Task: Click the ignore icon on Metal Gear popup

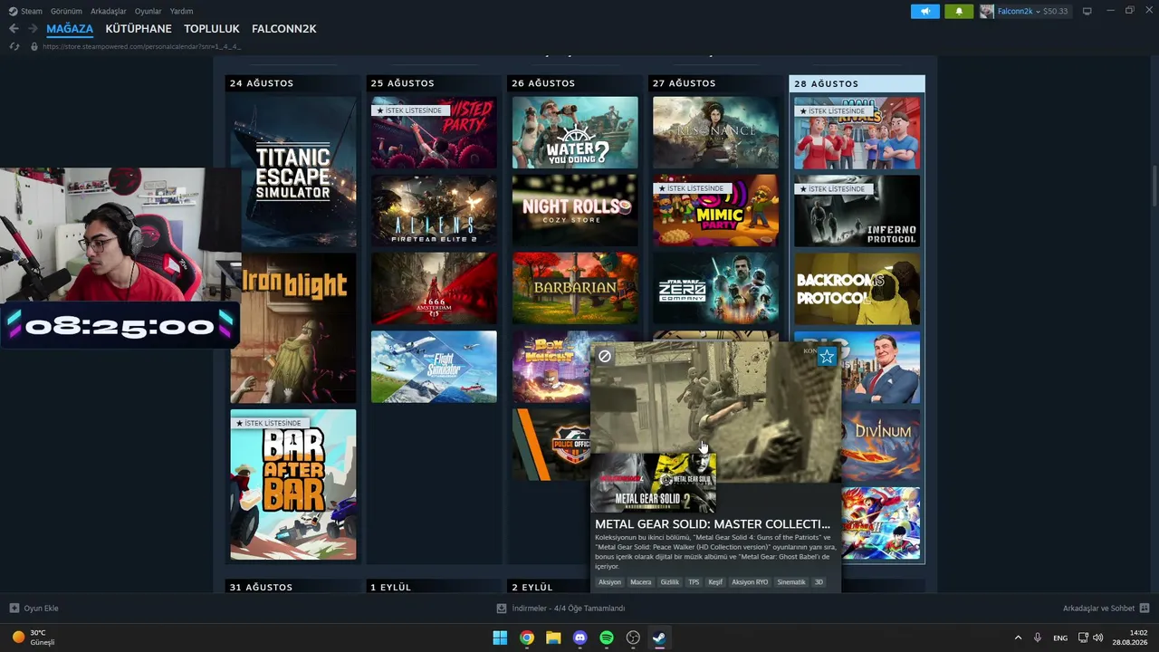Action: coord(605,356)
